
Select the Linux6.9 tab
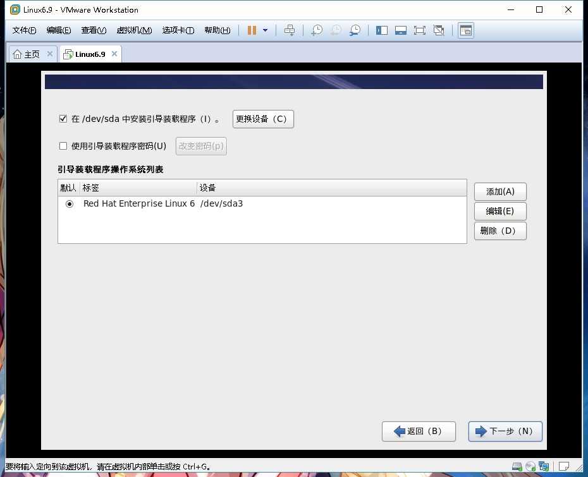coord(90,54)
